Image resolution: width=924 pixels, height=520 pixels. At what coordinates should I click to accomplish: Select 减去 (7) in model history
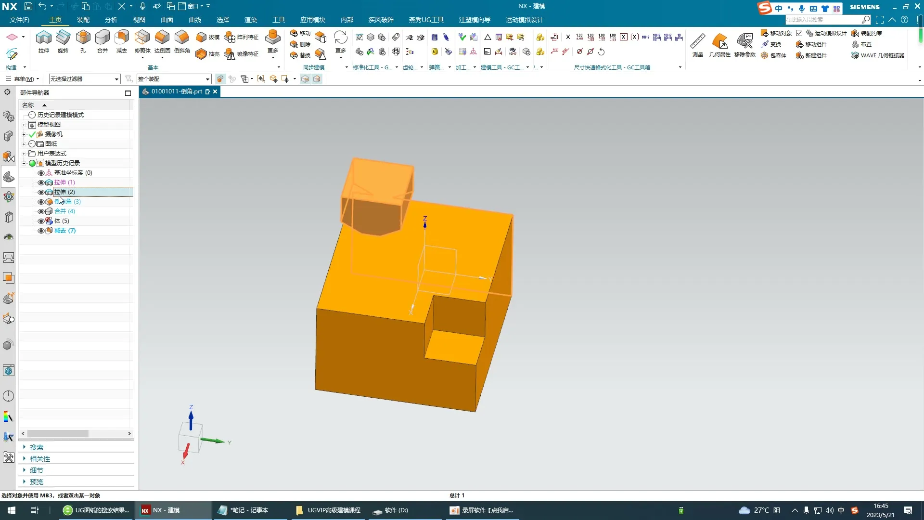coord(64,231)
